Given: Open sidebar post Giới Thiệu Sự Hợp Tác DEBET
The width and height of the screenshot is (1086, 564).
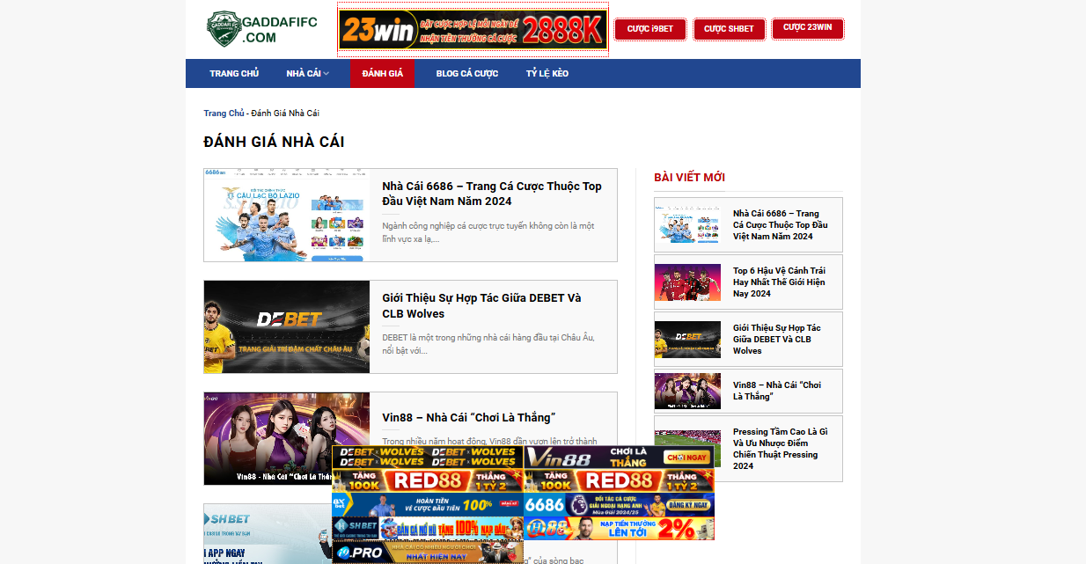Looking at the screenshot, I should click(777, 340).
